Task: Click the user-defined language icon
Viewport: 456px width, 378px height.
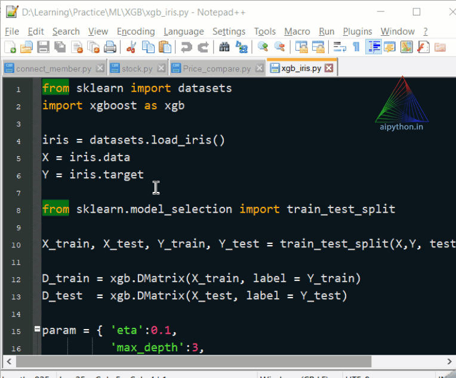Action: click(x=390, y=47)
